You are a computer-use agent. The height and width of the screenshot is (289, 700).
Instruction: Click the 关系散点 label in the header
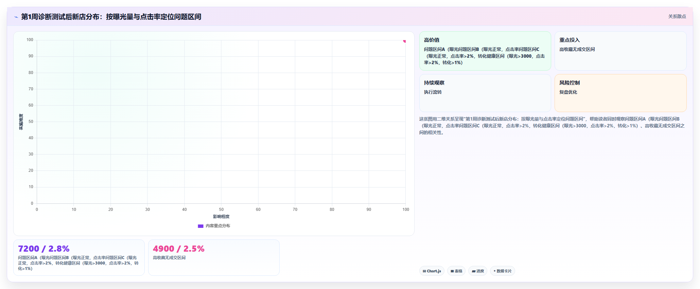pos(677,16)
